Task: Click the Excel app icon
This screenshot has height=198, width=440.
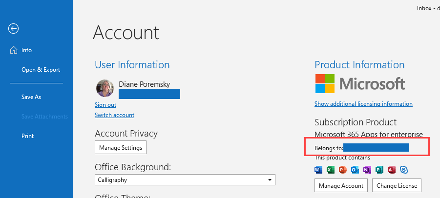Action: [x=331, y=170]
